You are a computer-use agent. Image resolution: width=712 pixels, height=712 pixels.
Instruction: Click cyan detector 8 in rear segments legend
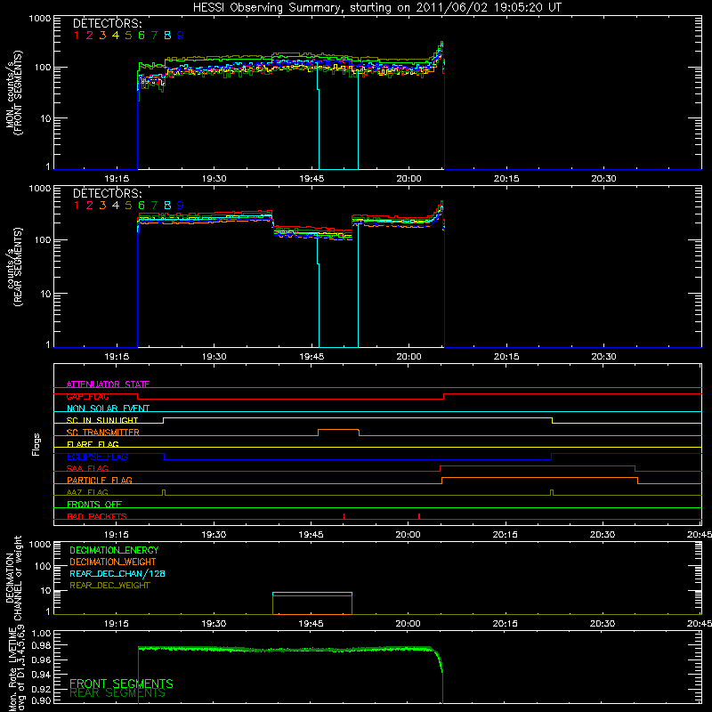coord(167,206)
